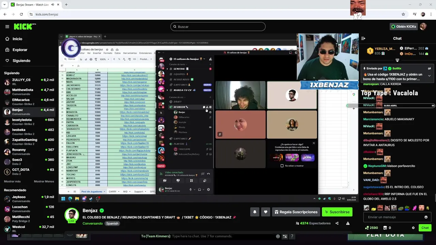The image size is (436, 245).
Task: Expand the chat gift leaderboard arrow
Action: (x=397, y=60)
